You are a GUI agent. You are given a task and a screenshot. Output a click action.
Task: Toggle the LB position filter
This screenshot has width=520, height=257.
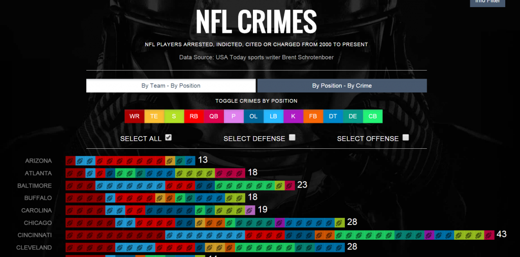coord(274,116)
